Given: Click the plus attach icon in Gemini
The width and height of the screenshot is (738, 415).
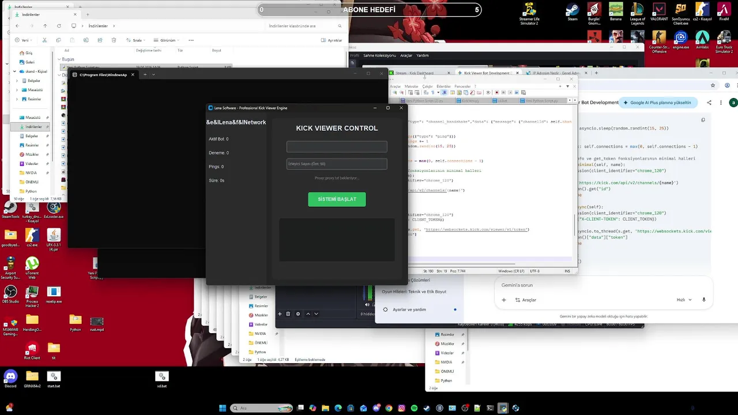Looking at the screenshot, I should coord(504,300).
